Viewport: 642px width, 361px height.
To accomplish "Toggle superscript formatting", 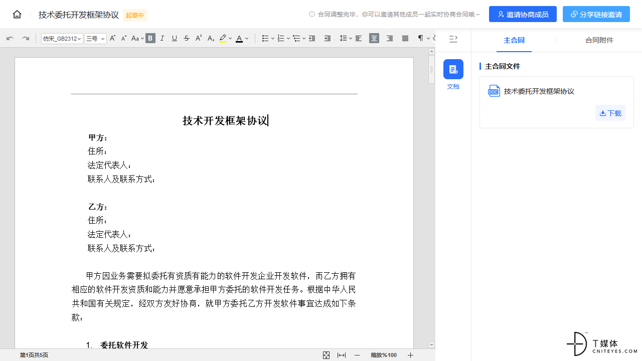I will [x=199, y=38].
